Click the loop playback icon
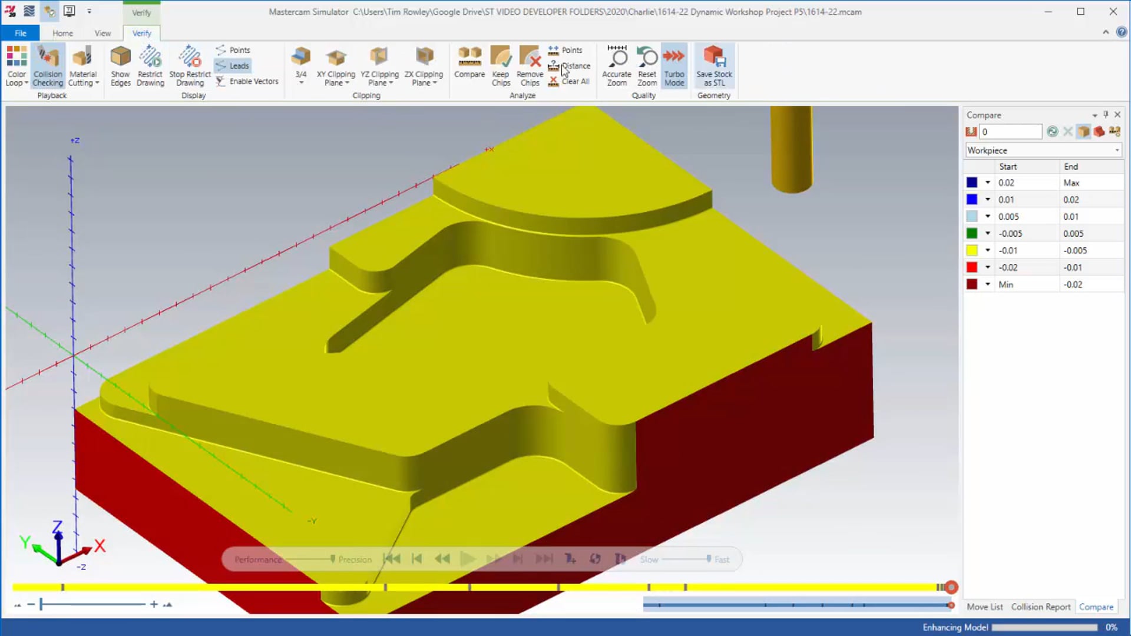The height and width of the screenshot is (636, 1131). 595,559
